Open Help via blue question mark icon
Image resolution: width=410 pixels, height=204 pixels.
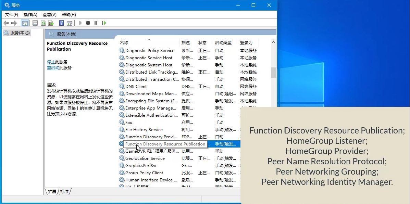click(61, 23)
